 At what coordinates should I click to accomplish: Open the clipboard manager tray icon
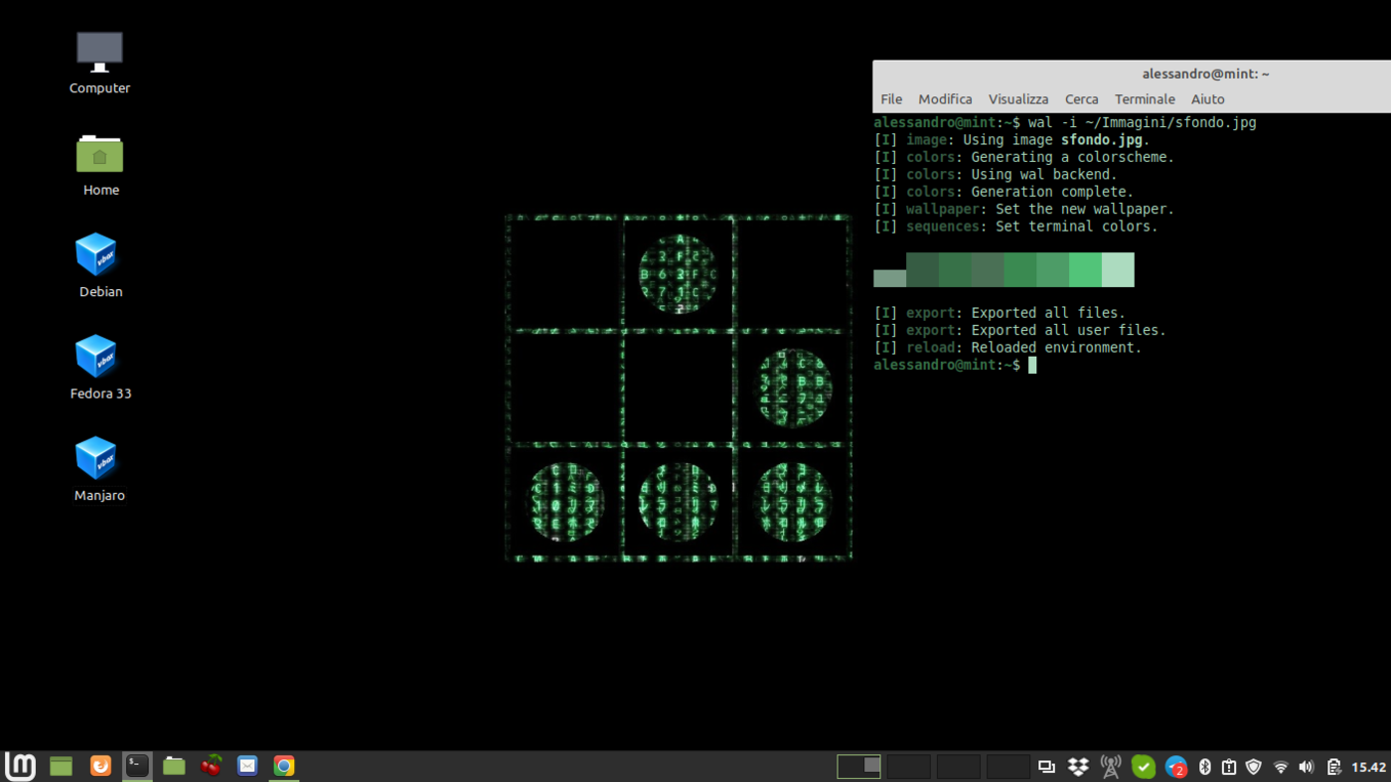pyautogui.click(x=1228, y=766)
